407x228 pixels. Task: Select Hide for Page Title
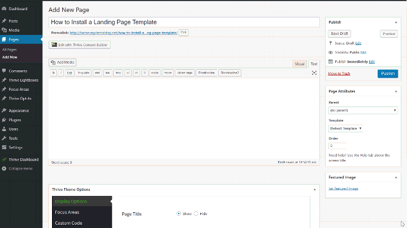196,213
